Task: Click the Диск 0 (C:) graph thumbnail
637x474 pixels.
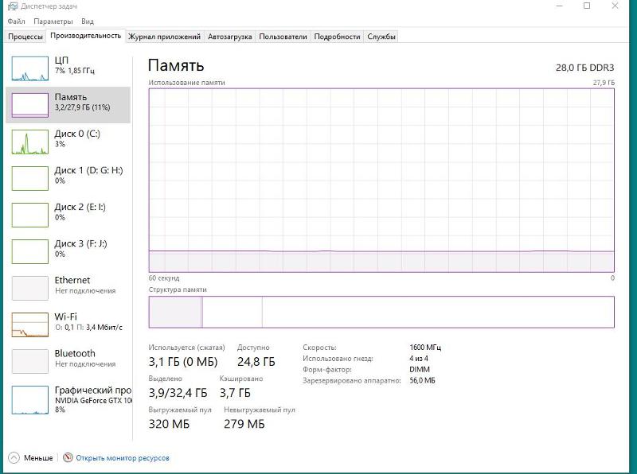Action: tap(30, 142)
